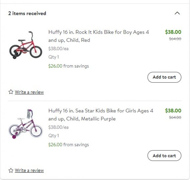Click the green $38.00 price of the purple bike
The width and height of the screenshot is (190, 180).
(173, 111)
